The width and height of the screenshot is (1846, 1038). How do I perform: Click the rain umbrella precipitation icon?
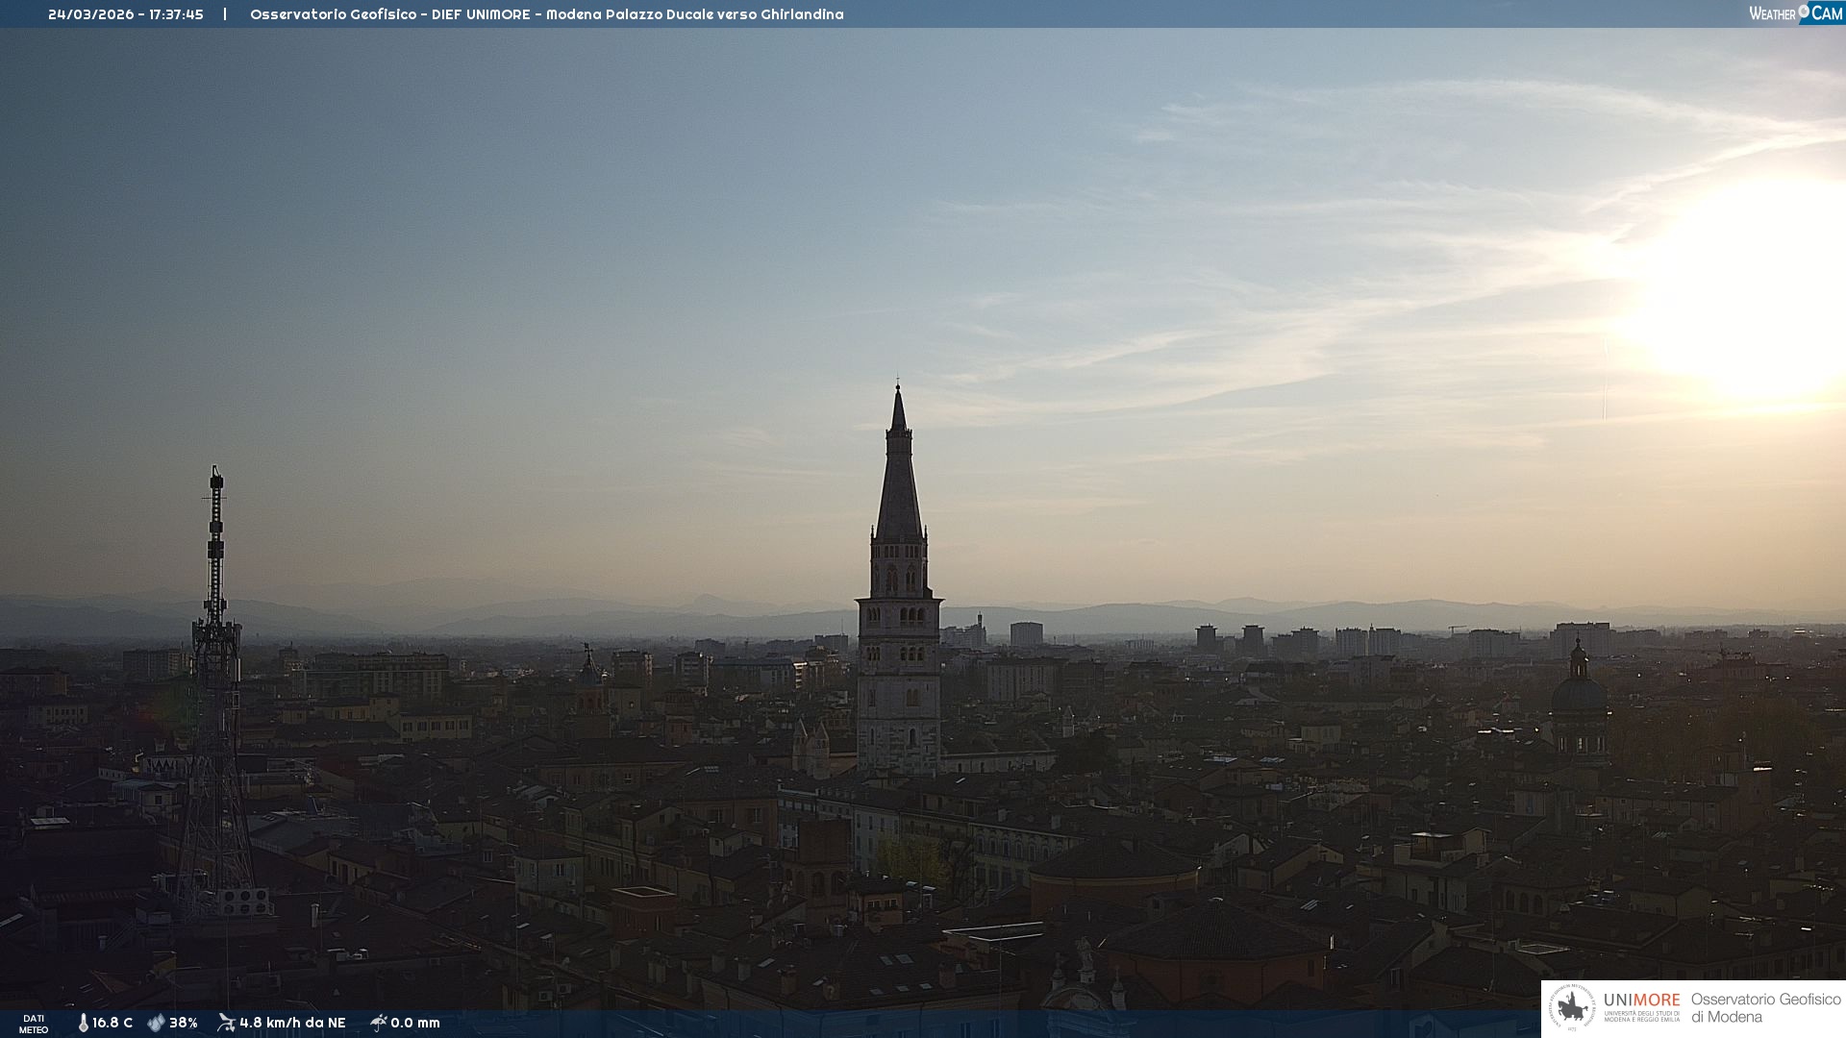pyautogui.click(x=378, y=1023)
